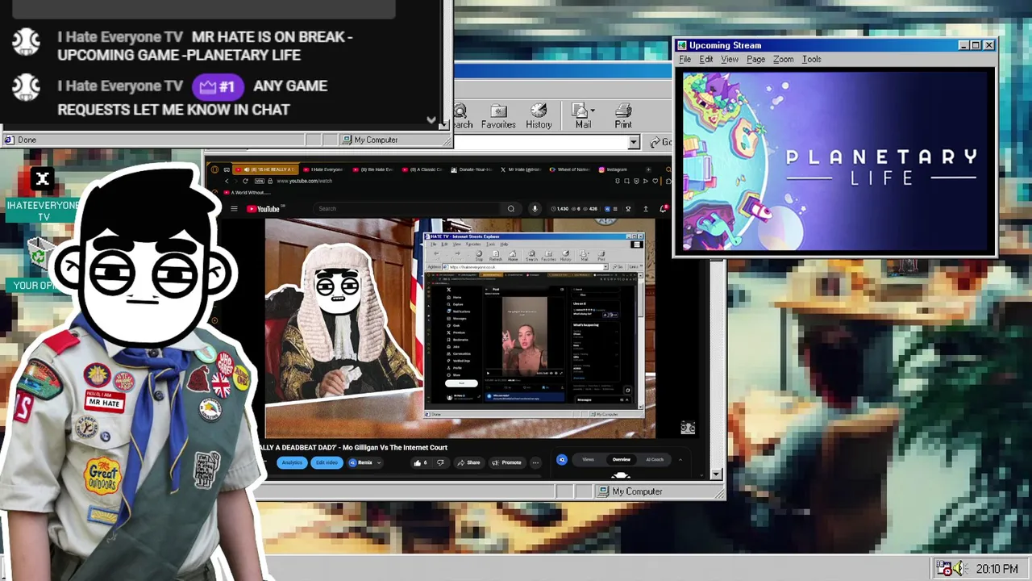The image size is (1032, 581).
Task: Click the Mail toolbar icon
Action: pos(583,116)
